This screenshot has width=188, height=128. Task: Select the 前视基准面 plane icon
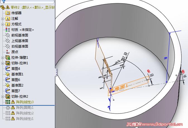(x=8, y=35)
